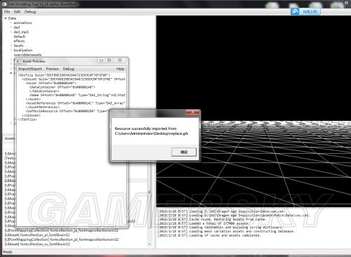Open Import/Export menu in Asset Preview
The width and height of the screenshot is (351, 257).
(30, 69)
